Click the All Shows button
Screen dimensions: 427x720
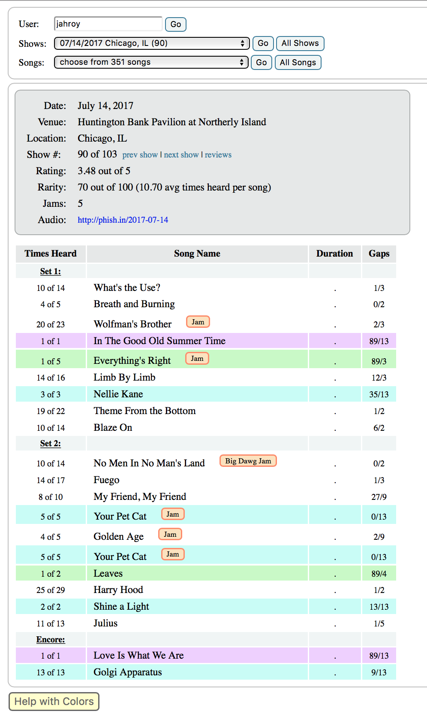(300, 43)
